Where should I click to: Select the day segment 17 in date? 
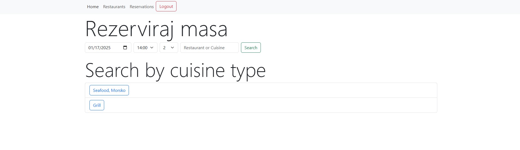(x=97, y=48)
